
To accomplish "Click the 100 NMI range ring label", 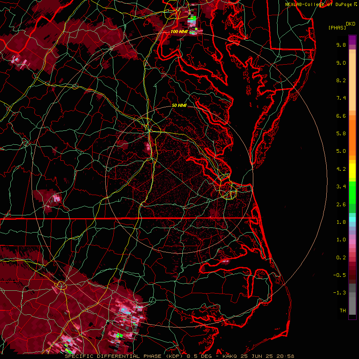I will coord(179,32).
